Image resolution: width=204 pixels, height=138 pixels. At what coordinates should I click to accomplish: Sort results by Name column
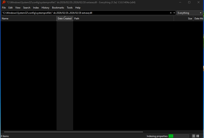tap(28, 19)
